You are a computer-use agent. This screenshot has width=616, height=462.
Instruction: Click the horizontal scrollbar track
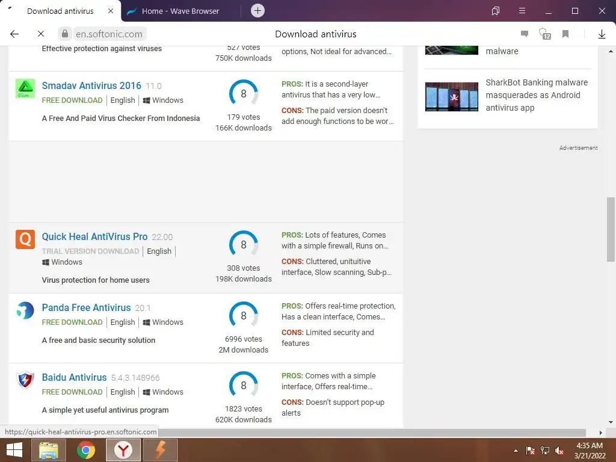pyautogui.click(x=371, y=433)
